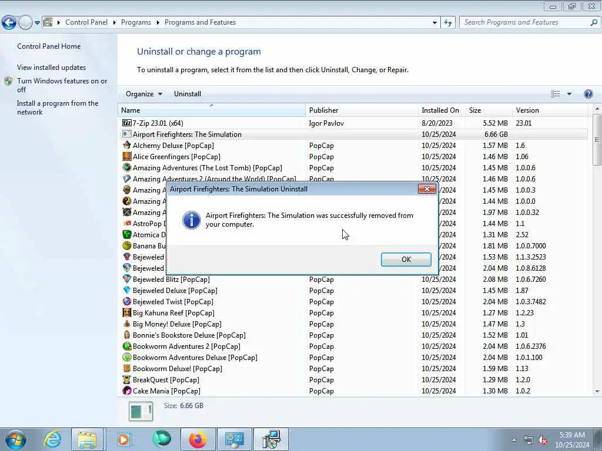Screen dimensions: 602x451
Task: Open Firefox from the taskbar
Action: point(198,439)
